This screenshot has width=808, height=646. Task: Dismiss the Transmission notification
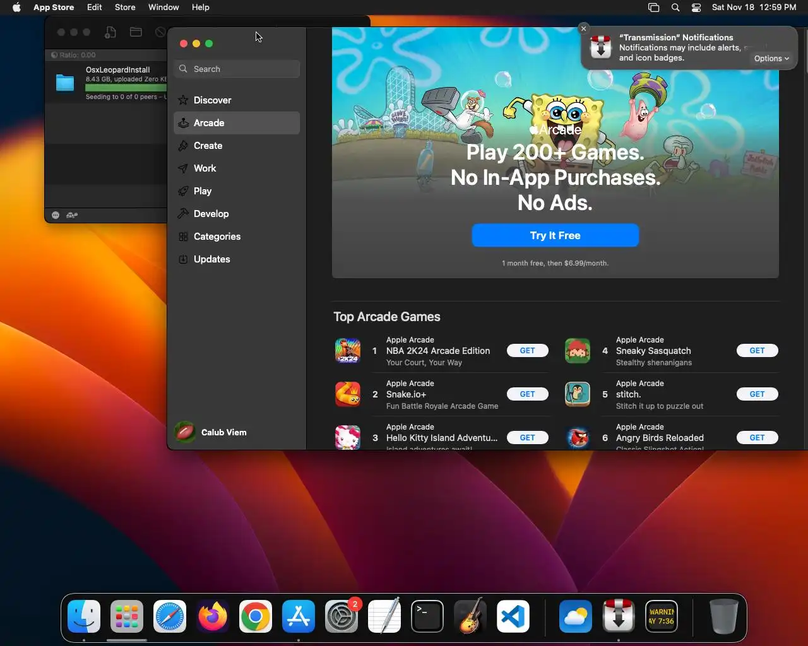click(x=584, y=28)
